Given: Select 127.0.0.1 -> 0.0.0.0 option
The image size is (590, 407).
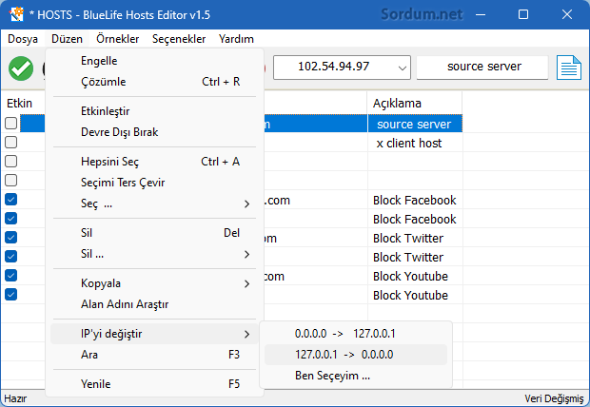Looking at the screenshot, I should (x=356, y=355).
